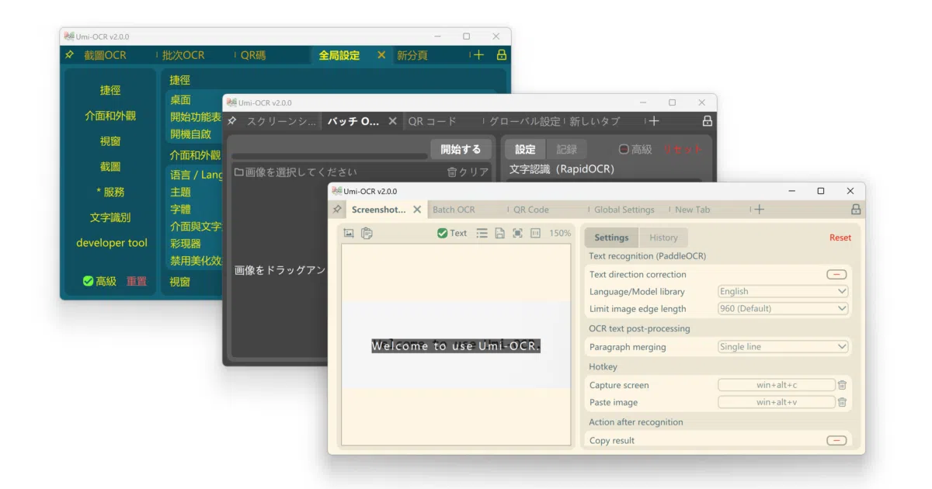Click the list view icon beside Text
Image resolution: width=932 pixels, height=489 pixels.
click(482, 233)
